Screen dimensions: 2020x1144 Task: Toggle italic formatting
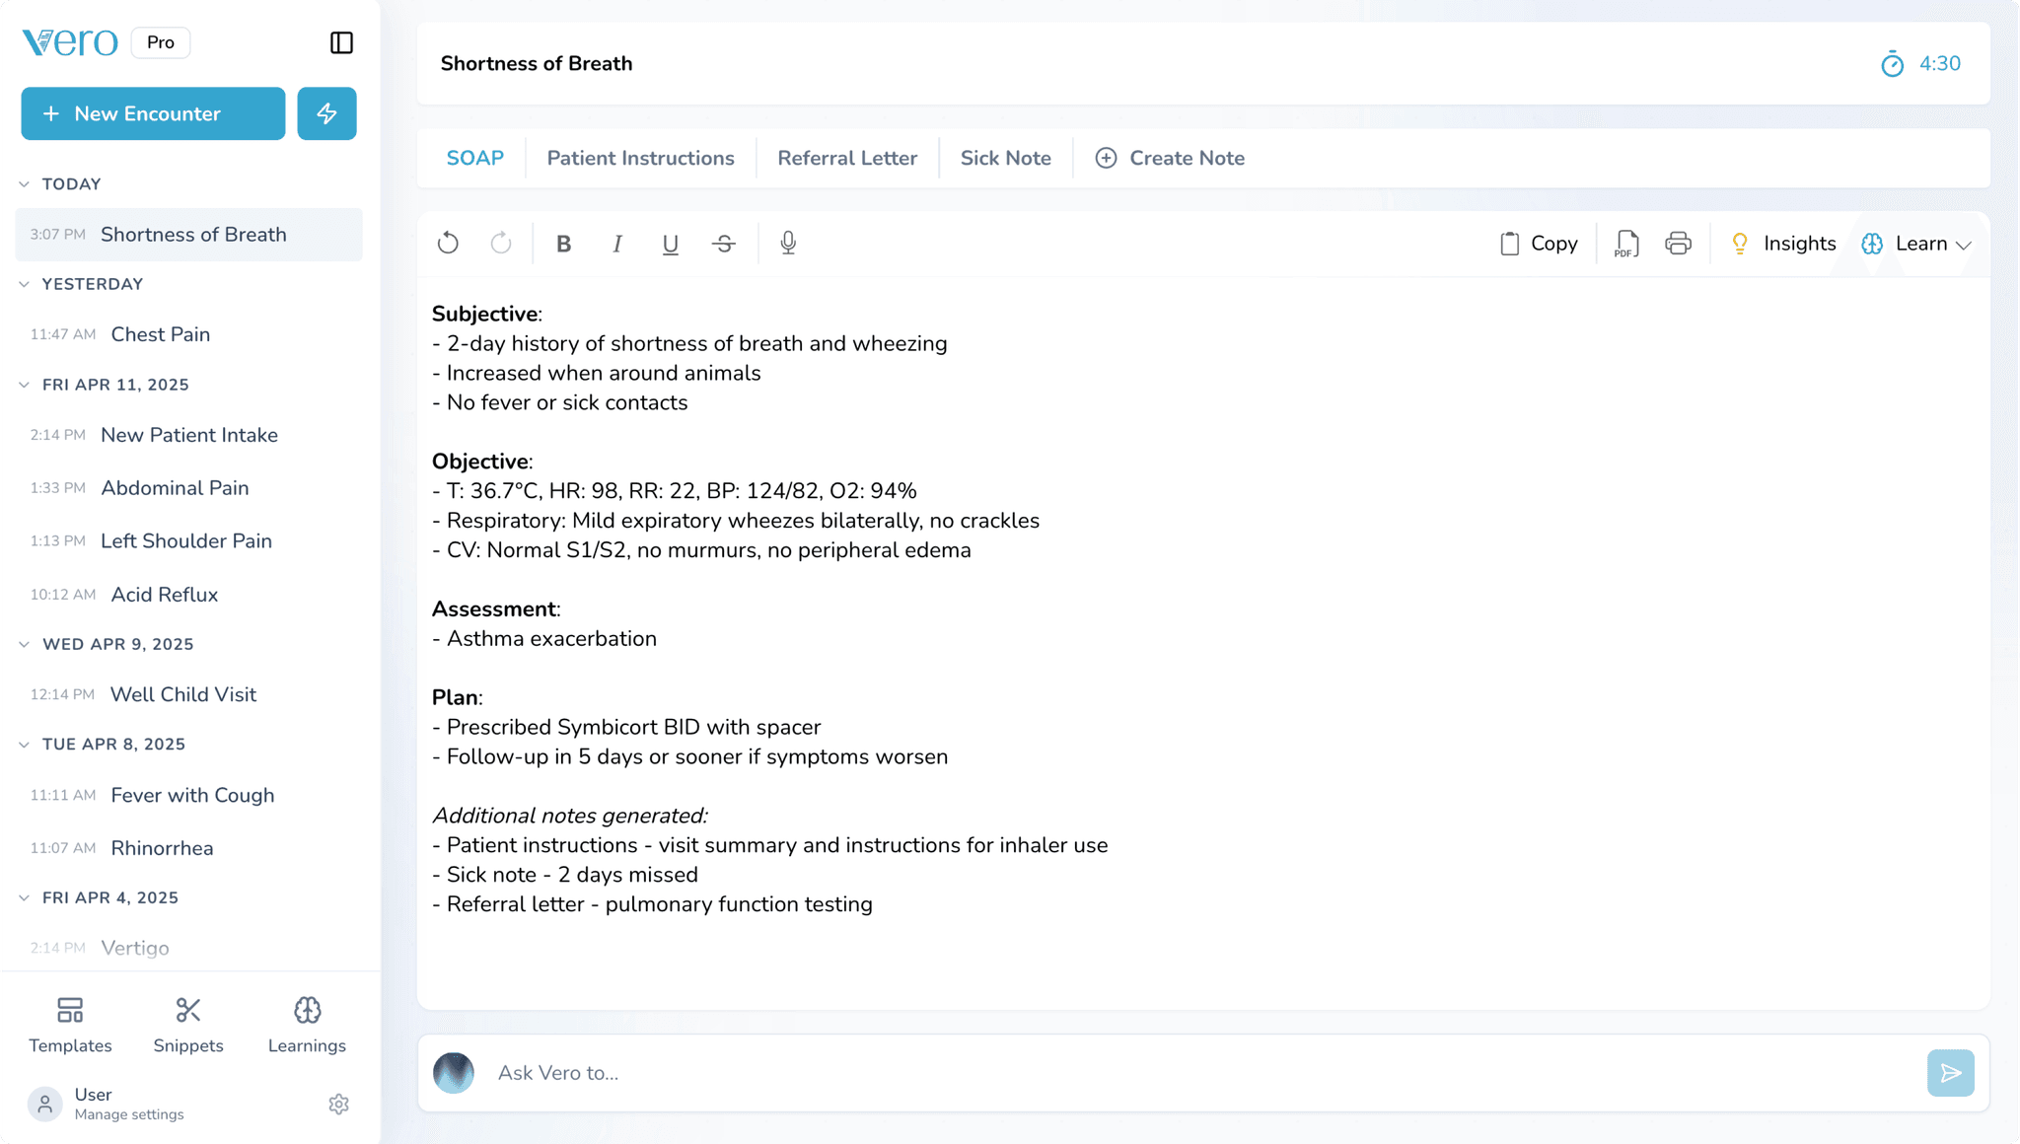(x=617, y=243)
